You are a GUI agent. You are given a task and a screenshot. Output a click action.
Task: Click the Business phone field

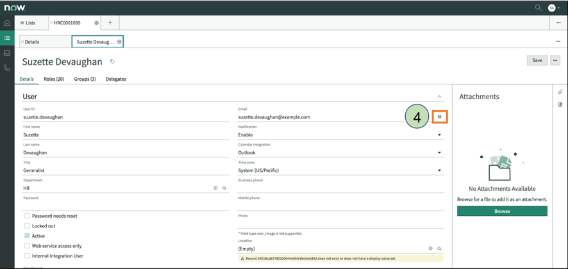tap(340, 188)
